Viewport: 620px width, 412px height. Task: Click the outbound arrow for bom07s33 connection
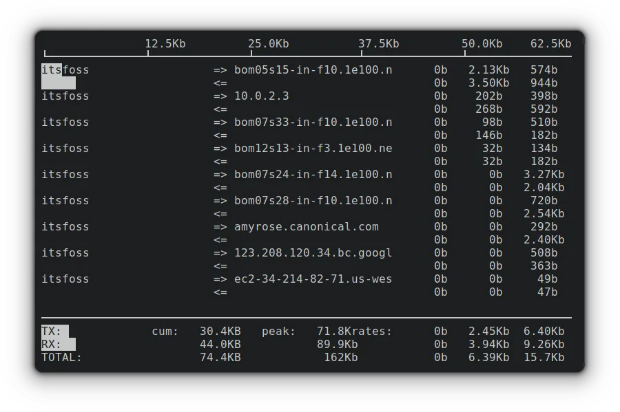pos(220,122)
